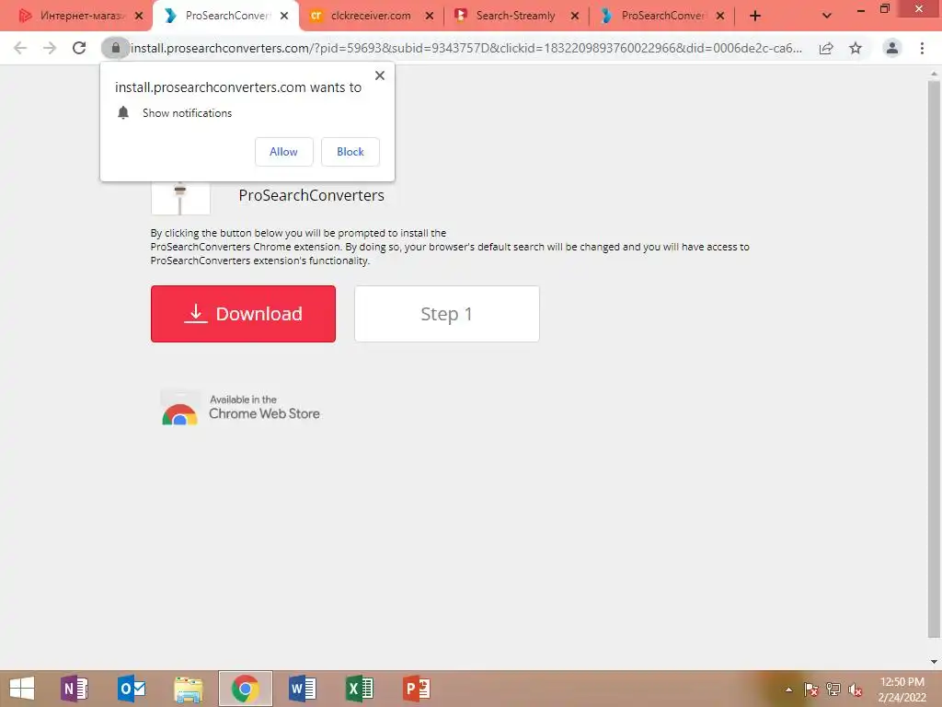Click the network tray icon
The height and width of the screenshot is (707, 942).
click(833, 690)
